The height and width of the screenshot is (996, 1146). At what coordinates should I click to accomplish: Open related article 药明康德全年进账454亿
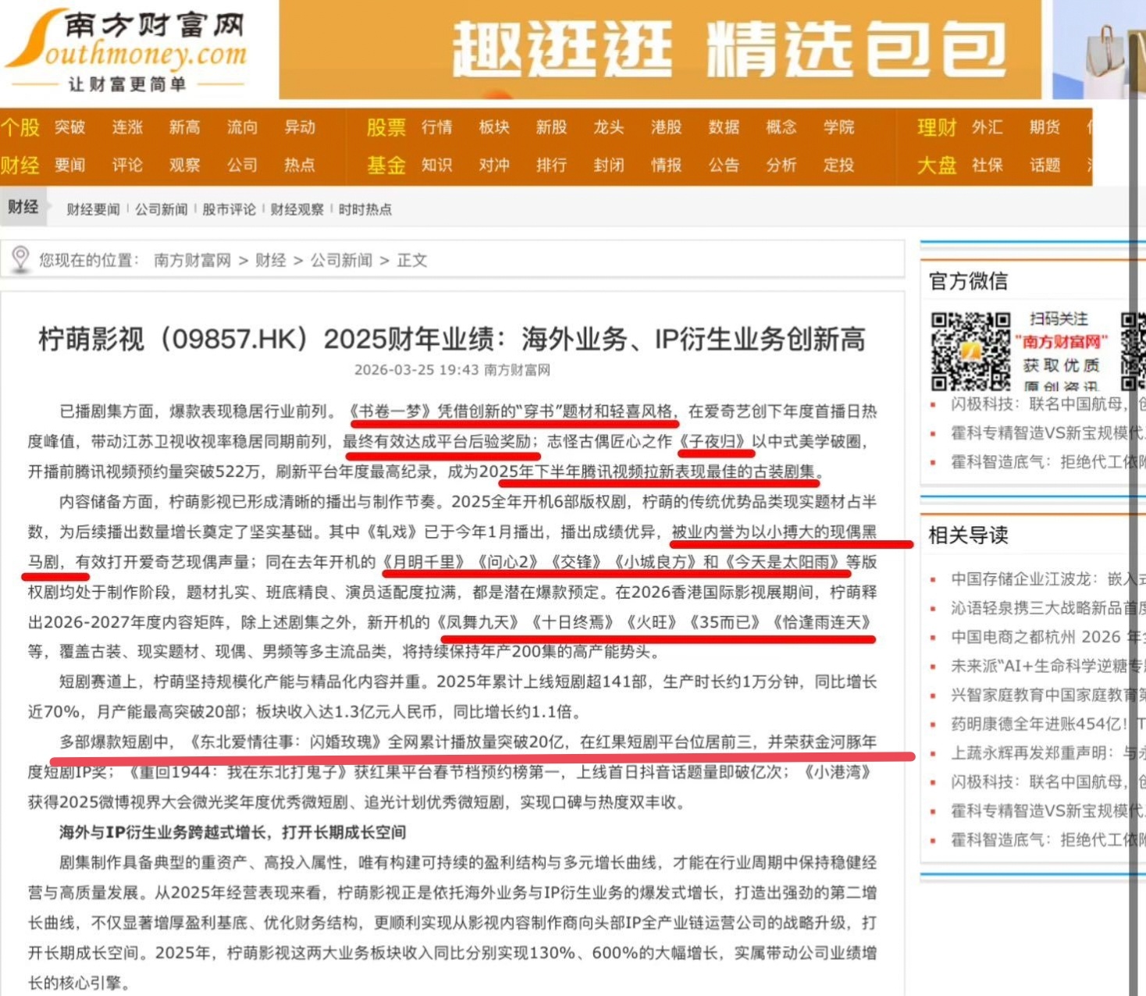point(1048,724)
